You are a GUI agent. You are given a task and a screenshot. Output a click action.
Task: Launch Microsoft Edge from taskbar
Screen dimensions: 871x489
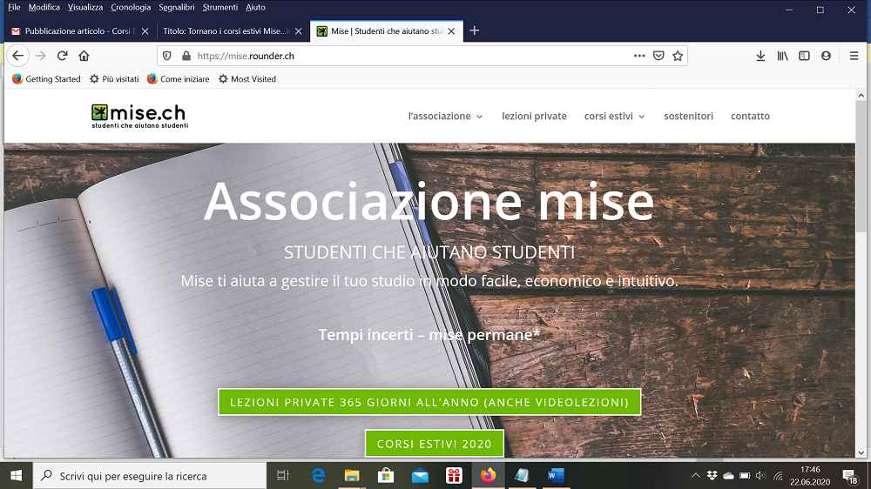(318, 476)
